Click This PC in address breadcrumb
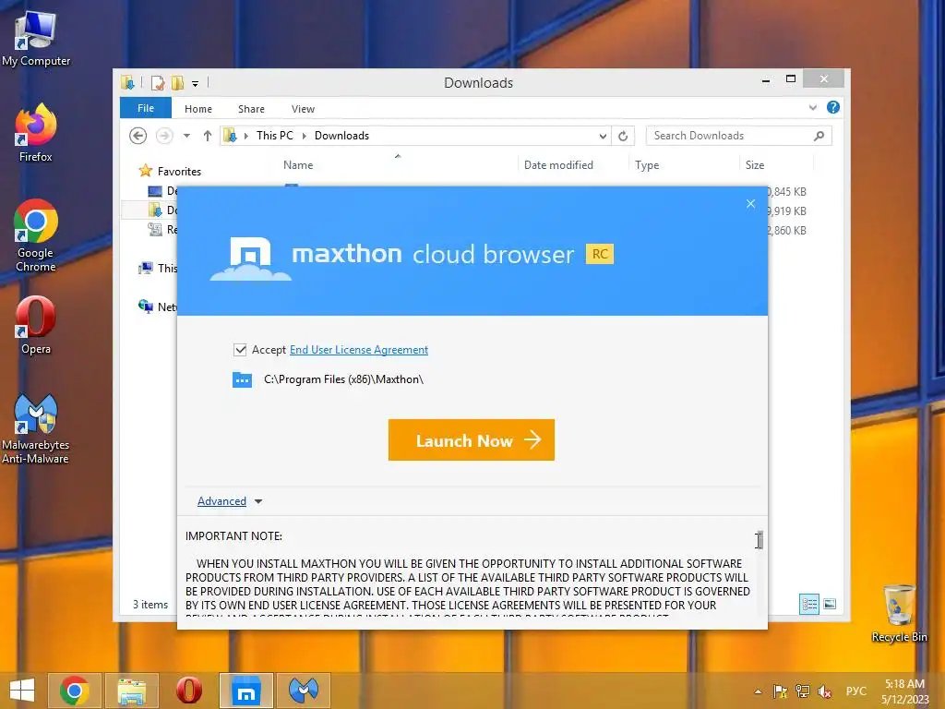Viewport: 945px width, 709px height. click(275, 136)
